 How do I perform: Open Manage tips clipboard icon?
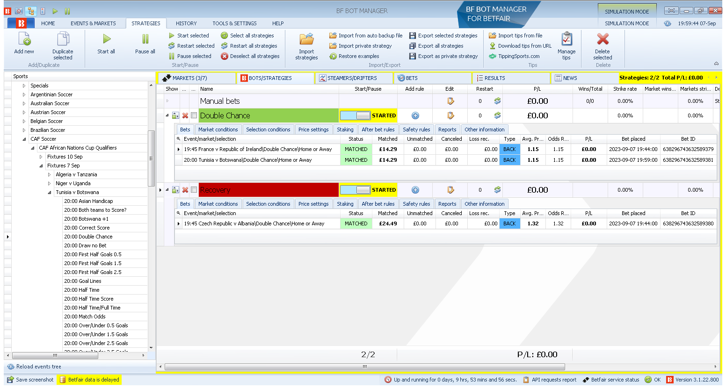(x=566, y=39)
